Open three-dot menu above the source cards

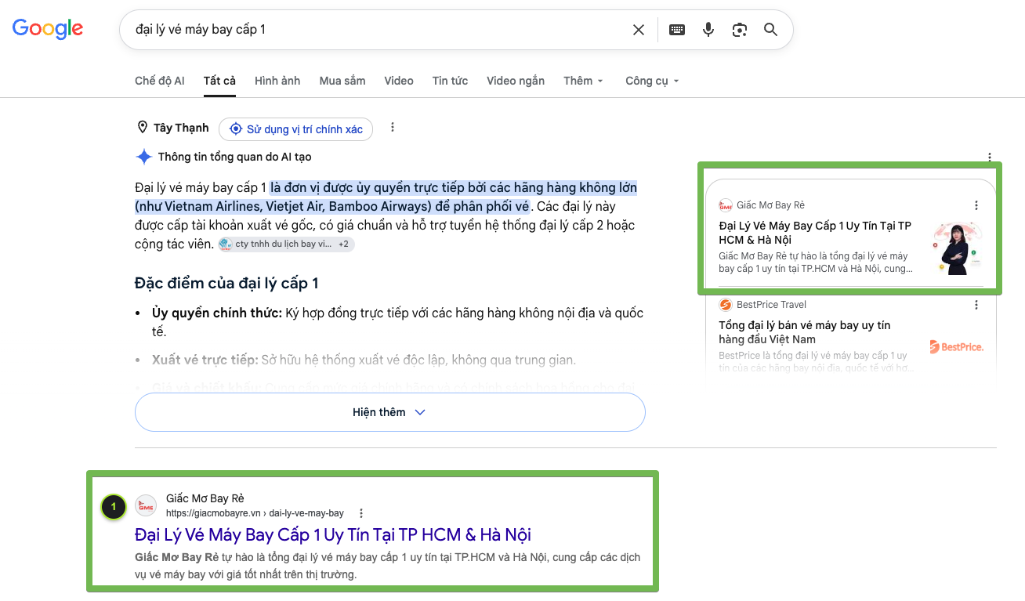(990, 157)
